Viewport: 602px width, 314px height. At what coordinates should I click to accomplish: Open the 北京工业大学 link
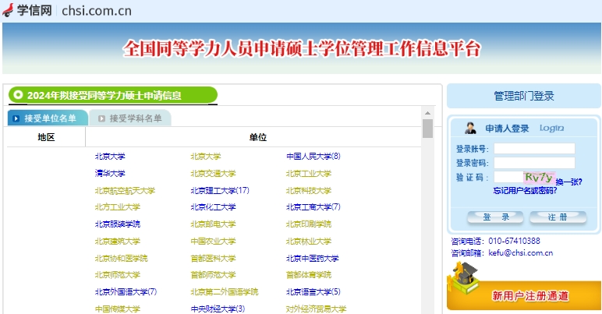tap(309, 173)
